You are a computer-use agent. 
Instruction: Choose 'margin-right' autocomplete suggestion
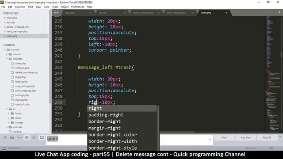click(x=122, y=128)
